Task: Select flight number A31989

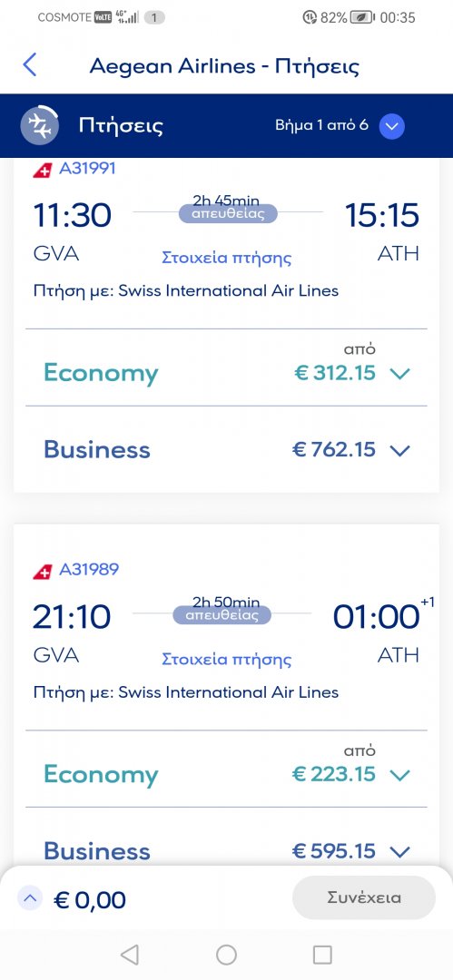Action: coord(88,569)
